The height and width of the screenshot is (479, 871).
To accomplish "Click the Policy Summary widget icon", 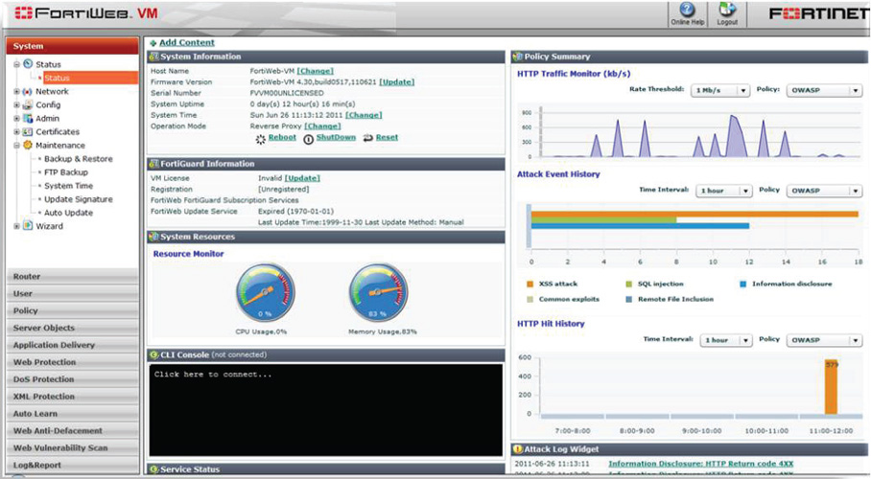I will point(518,57).
